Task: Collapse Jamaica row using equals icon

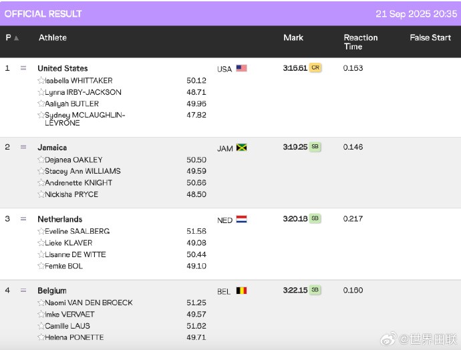Action: pos(23,147)
